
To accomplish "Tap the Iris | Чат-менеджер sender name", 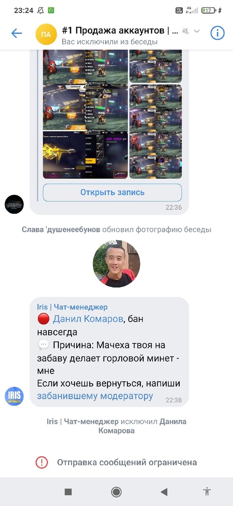I will click(x=72, y=306).
